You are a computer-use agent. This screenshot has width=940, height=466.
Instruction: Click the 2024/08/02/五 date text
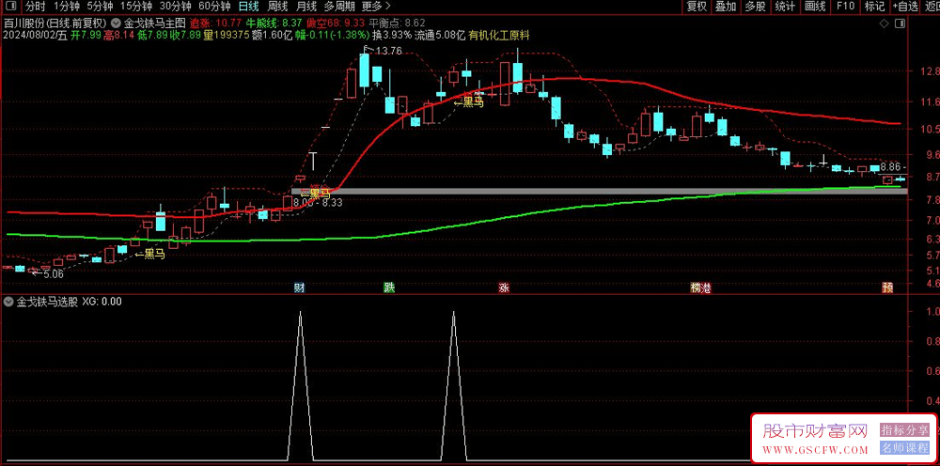coord(36,36)
